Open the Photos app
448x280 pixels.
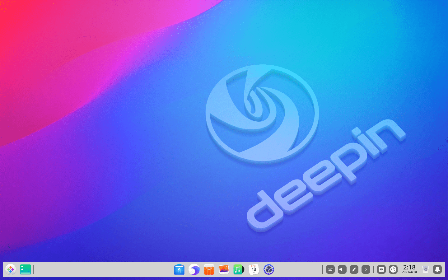[223, 269]
